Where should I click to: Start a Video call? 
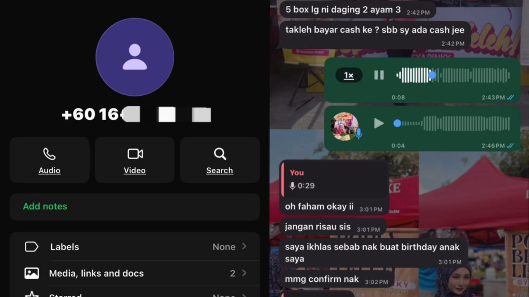(135, 160)
